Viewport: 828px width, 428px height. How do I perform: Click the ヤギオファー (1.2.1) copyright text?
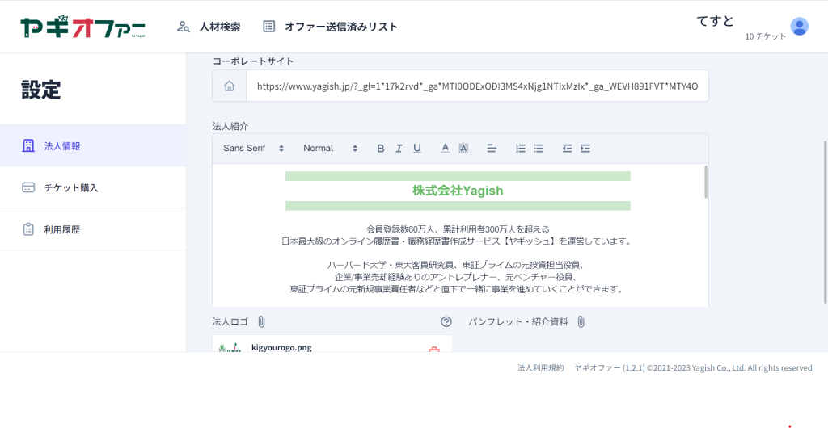pos(693,368)
